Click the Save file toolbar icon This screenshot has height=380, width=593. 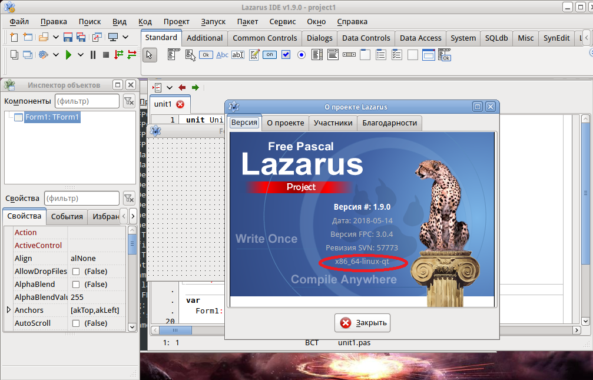pos(68,38)
